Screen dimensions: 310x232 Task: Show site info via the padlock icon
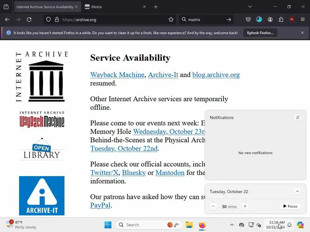pos(57,20)
